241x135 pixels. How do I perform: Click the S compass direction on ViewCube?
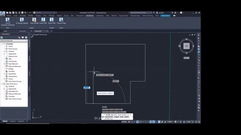pos(186,53)
